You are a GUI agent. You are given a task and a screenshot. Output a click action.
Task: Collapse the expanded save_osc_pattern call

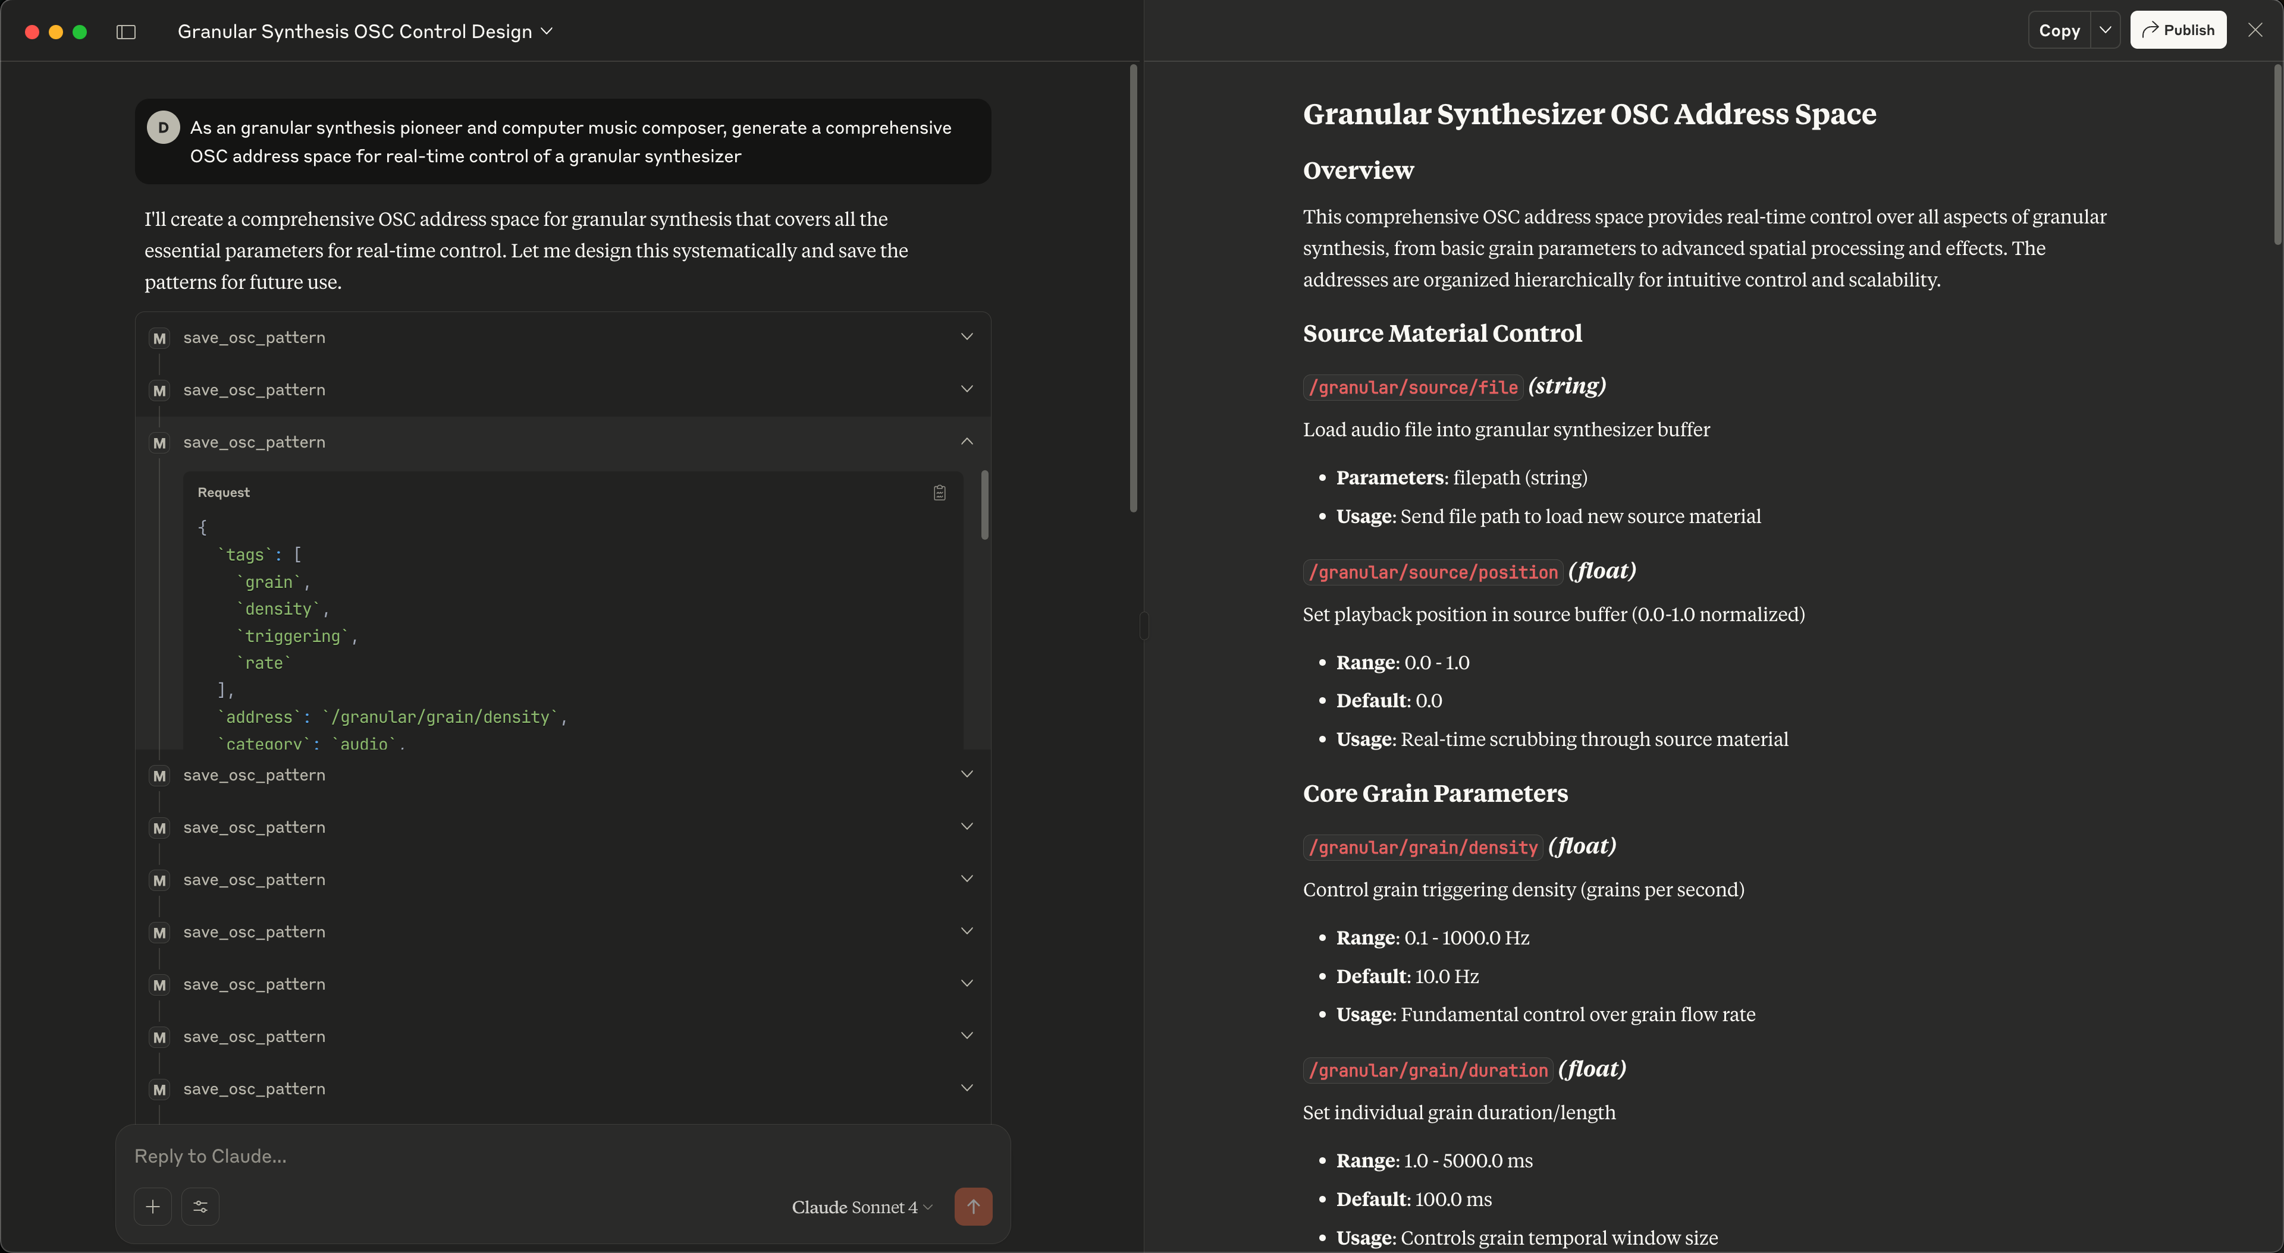[967, 441]
